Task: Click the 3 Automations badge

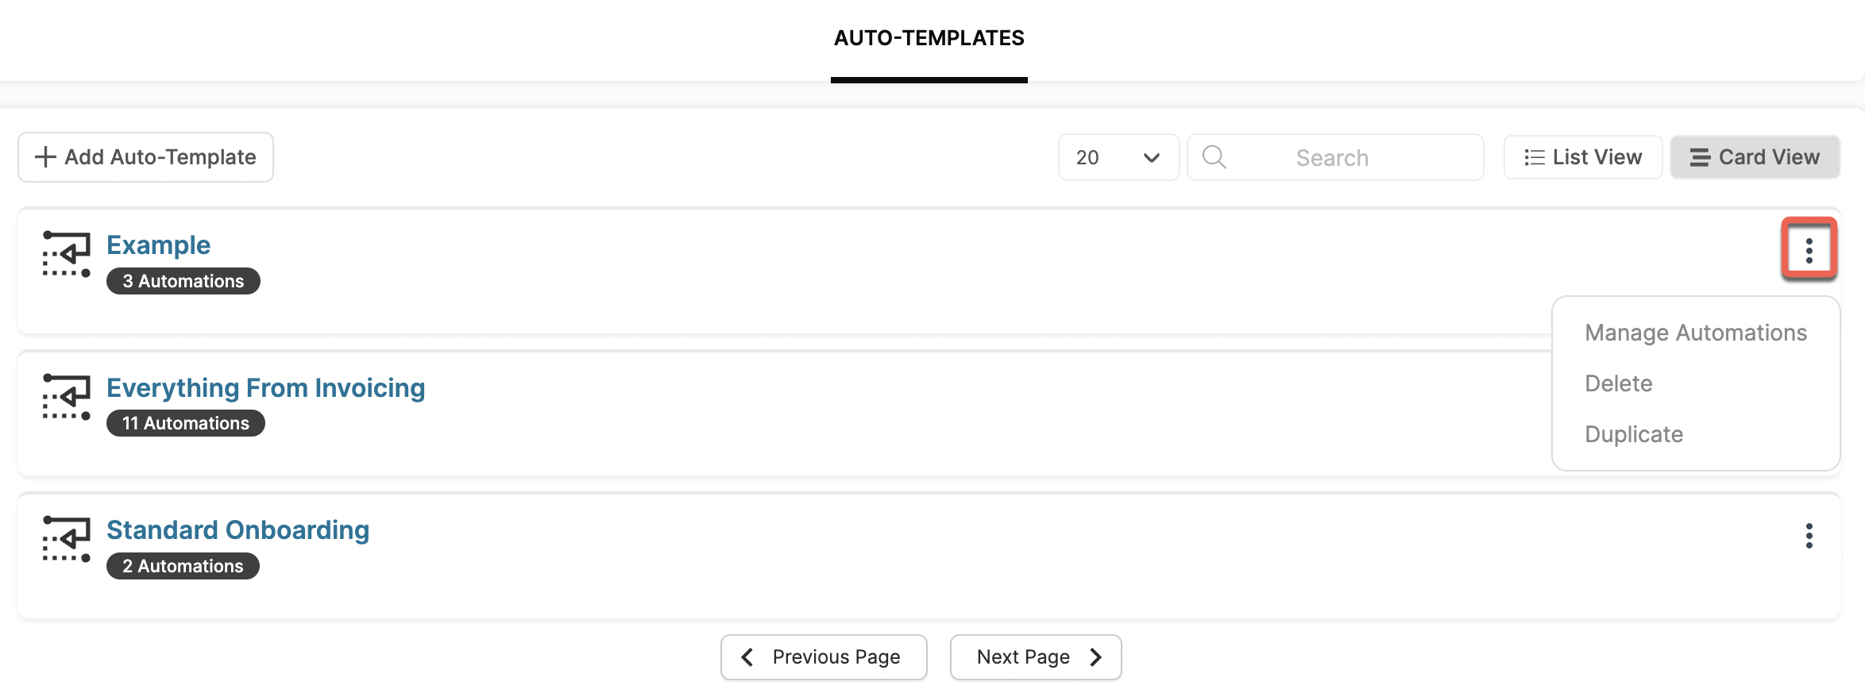Action: [183, 281]
